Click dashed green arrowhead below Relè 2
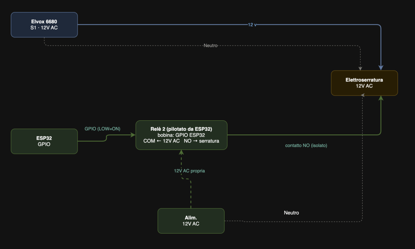The width and height of the screenshot is (415, 249). (x=181, y=152)
